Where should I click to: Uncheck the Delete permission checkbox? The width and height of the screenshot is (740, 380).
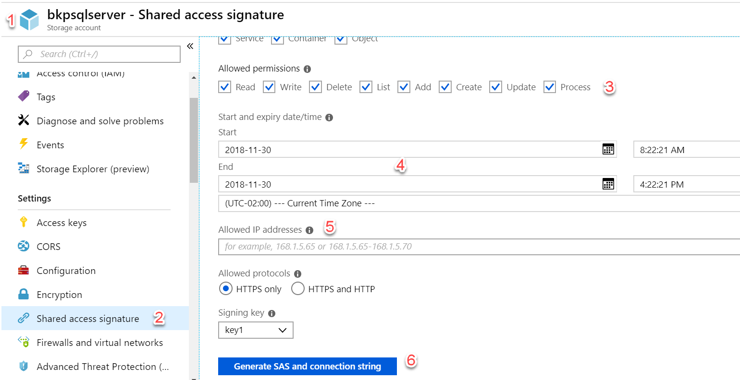[315, 87]
